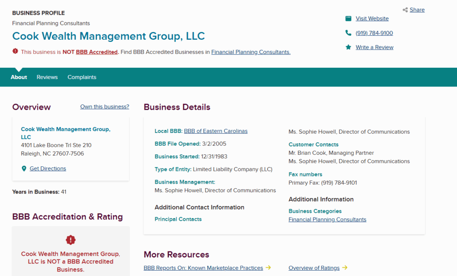Open Get Directions link
This screenshot has width=457, height=276.
[x=48, y=169]
